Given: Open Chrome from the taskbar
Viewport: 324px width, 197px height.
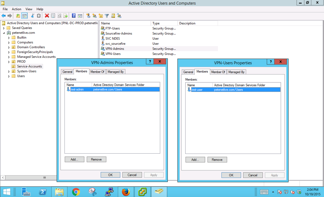Looking at the screenshot, I should [76, 192].
